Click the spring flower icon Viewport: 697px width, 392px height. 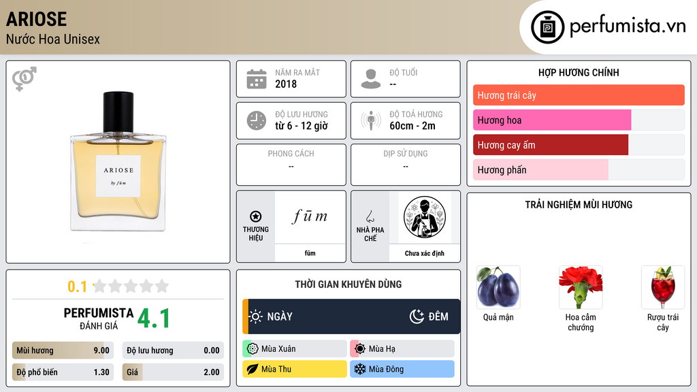[x=253, y=349]
